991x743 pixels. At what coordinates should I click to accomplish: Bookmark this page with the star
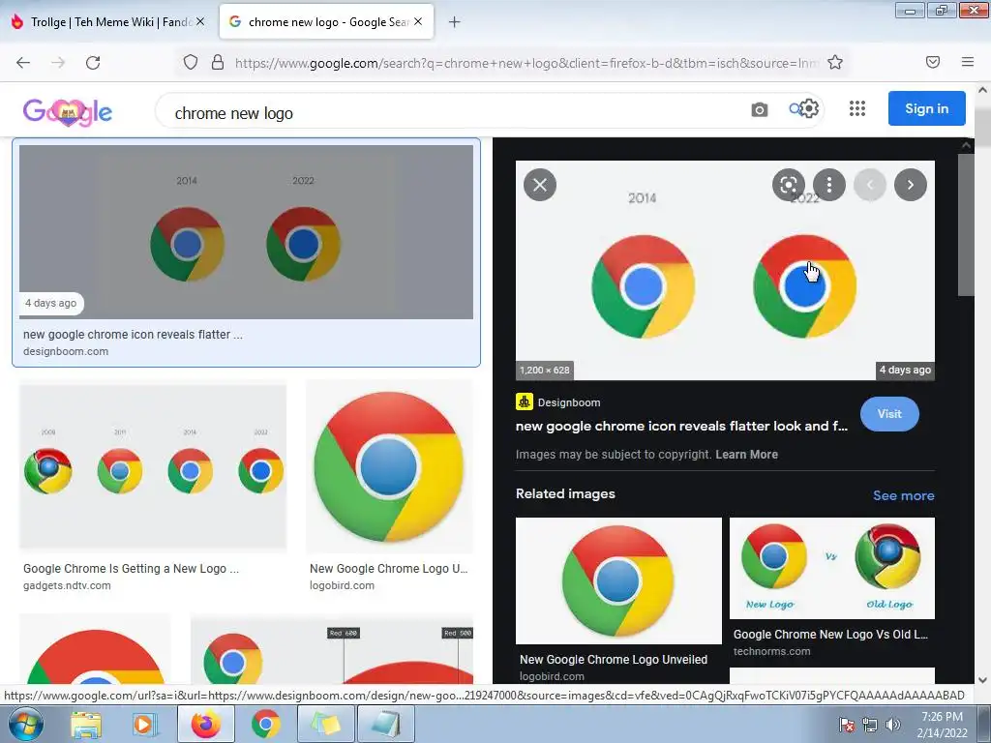click(835, 62)
